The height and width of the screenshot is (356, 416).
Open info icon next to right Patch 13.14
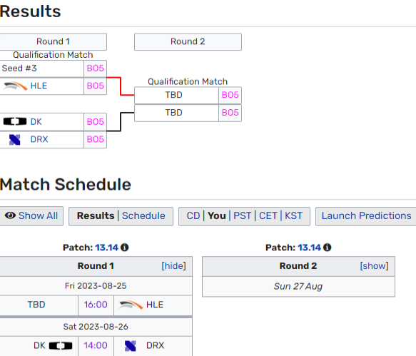pos(327,248)
